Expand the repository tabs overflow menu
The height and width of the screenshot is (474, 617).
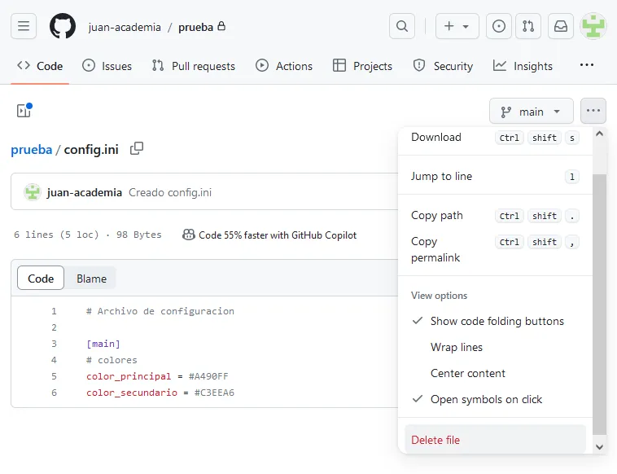point(586,65)
